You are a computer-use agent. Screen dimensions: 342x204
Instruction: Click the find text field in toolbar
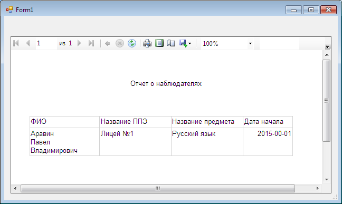tap(279, 44)
